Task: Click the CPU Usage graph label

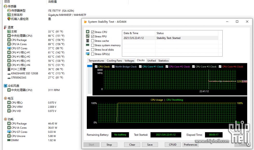Action: coord(157,100)
